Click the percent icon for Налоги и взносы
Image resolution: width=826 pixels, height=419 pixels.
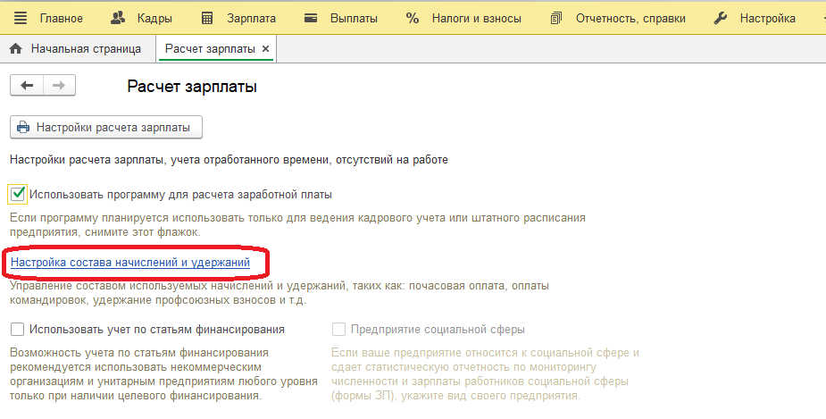coord(412,18)
